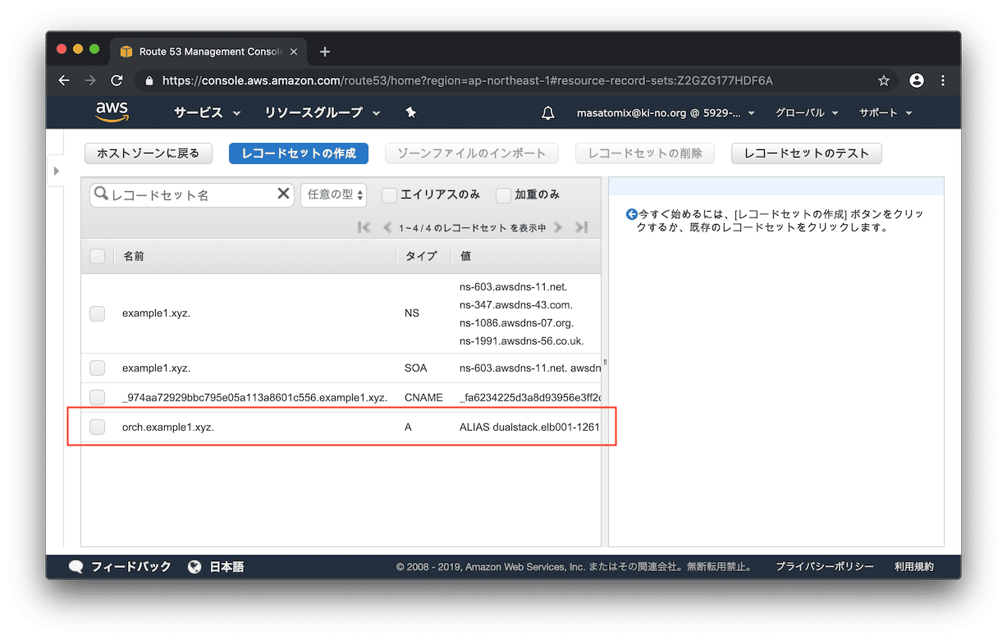Viewport: 1007px width, 640px height.
Task: Click the 名前 column header
Action: pyautogui.click(x=134, y=257)
